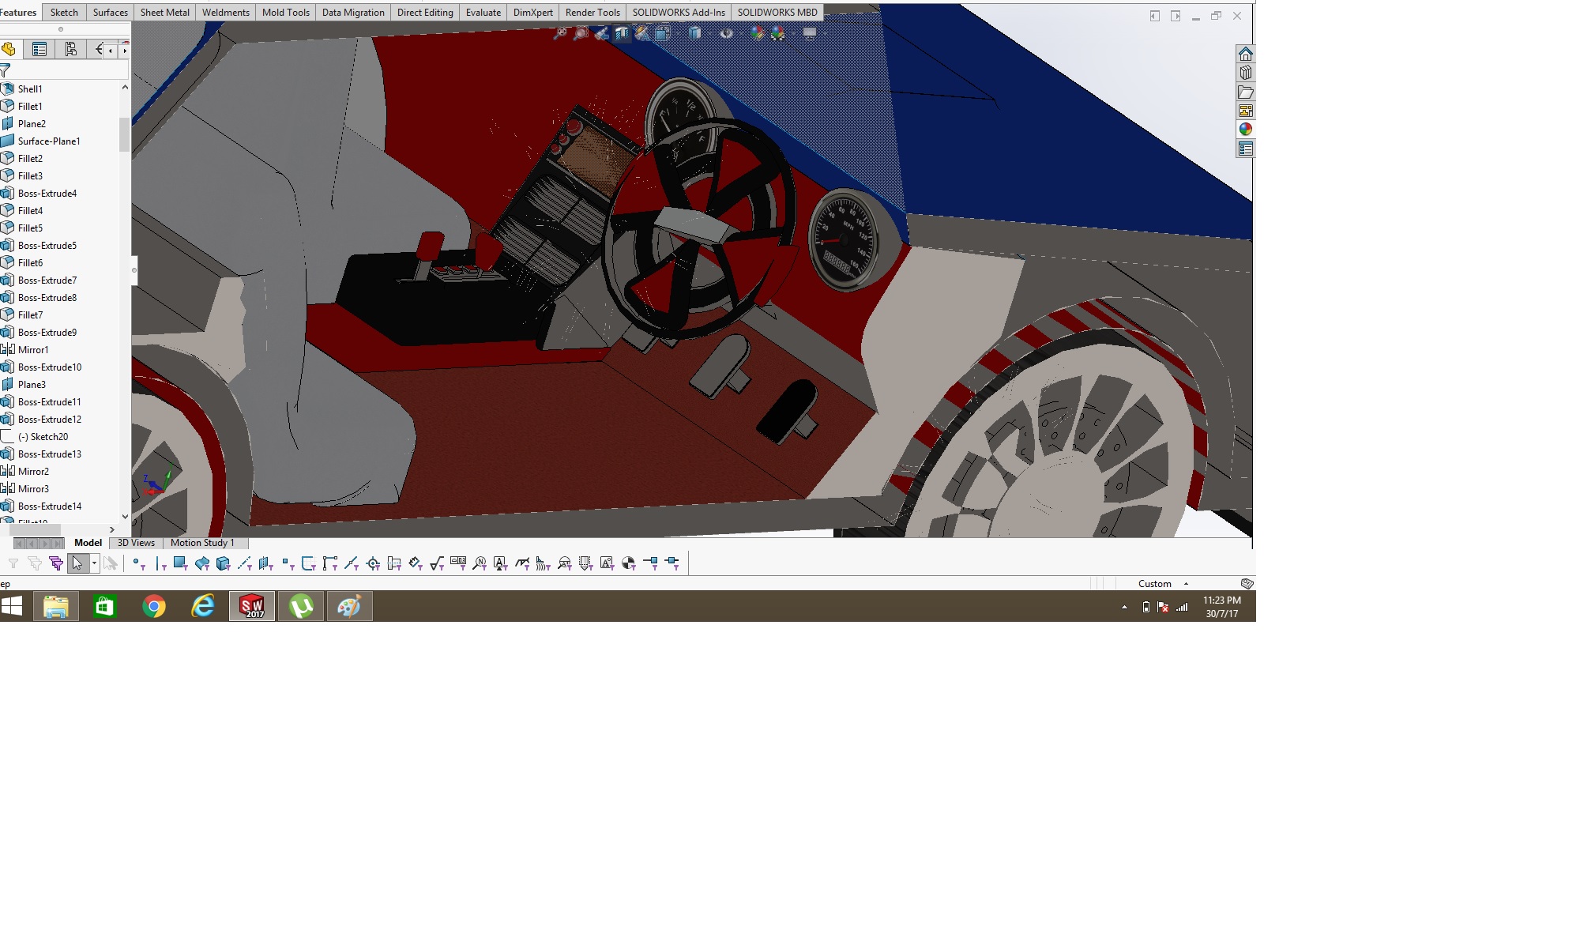Image resolution: width=1580 pixels, height=930 pixels.
Task: Switch to the Sheet Metal tab
Action: pos(164,13)
